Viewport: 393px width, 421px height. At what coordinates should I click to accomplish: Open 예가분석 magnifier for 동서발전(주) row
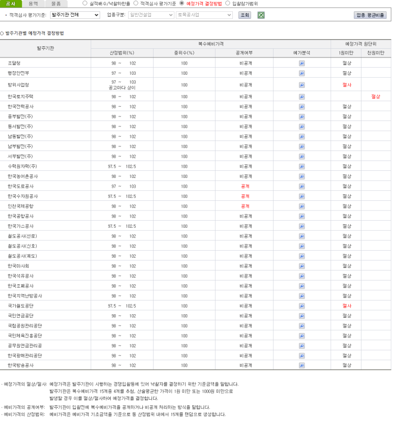(x=301, y=127)
